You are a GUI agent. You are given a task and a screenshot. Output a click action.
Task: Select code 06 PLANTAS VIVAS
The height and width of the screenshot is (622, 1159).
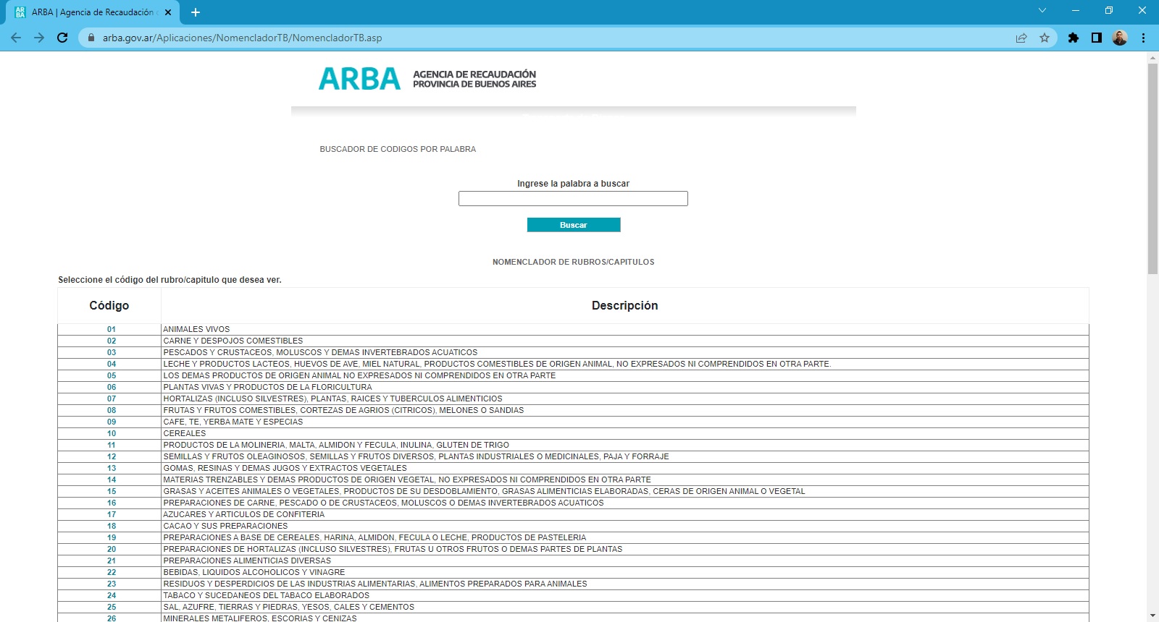(x=112, y=387)
